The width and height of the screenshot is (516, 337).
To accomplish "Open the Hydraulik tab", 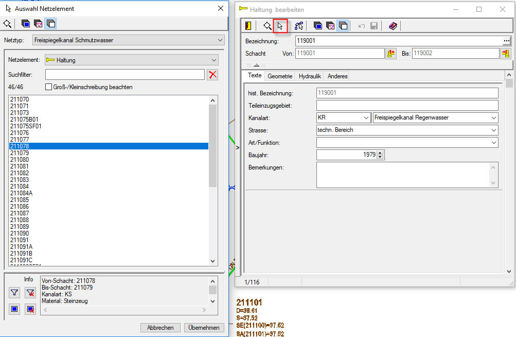I will pyautogui.click(x=310, y=76).
